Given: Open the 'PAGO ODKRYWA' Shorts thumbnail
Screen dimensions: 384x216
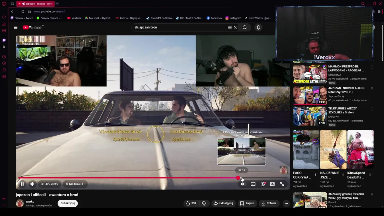Looking at the screenshot, I should [x=306, y=149].
